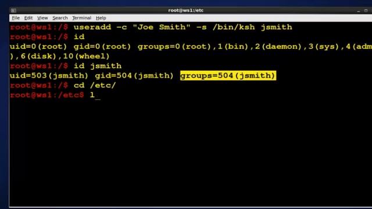Click the 10(wheel) group text

click(x=87, y=56)
